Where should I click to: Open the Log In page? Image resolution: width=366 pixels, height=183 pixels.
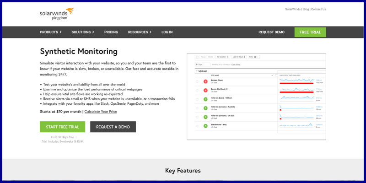167,32
